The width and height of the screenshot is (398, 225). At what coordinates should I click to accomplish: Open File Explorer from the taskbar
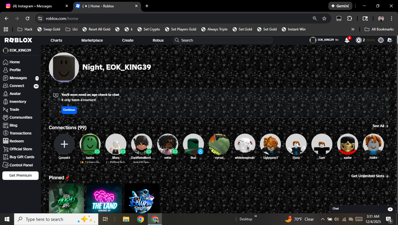tap(126, 219)
